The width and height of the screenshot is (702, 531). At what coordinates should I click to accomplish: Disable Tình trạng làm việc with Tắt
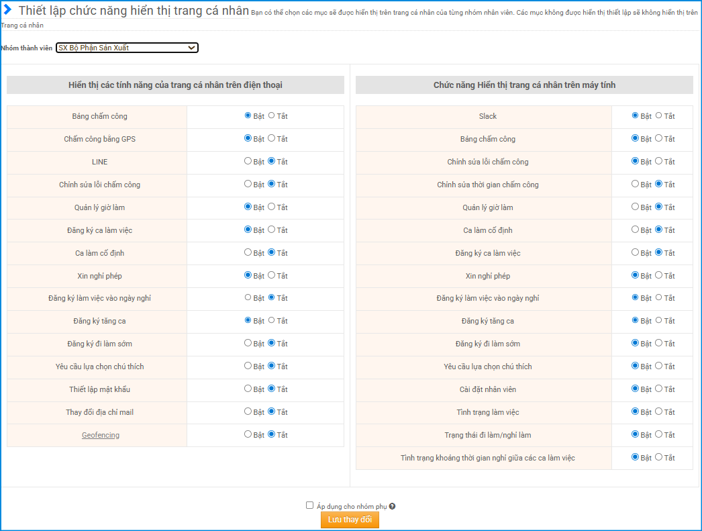[x=659, y=412]
